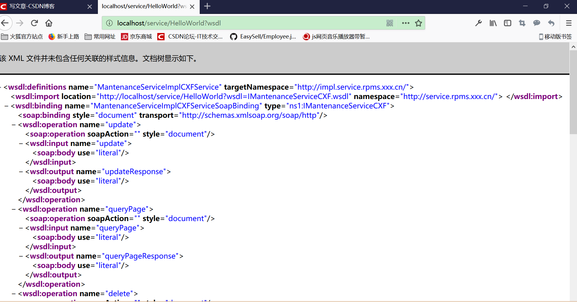The image size is (577, 304).
Task: Take a screenshot with the crop tool icon
Action: pos(522,23)
